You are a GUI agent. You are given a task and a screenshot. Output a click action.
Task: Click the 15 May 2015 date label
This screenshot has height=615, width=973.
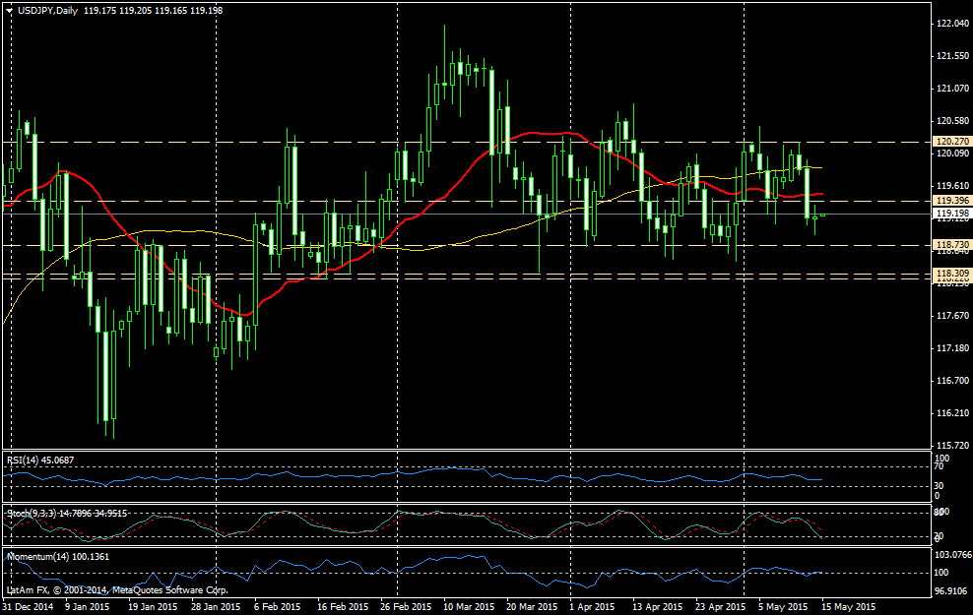pyautogui.click(x=850, y=607)
